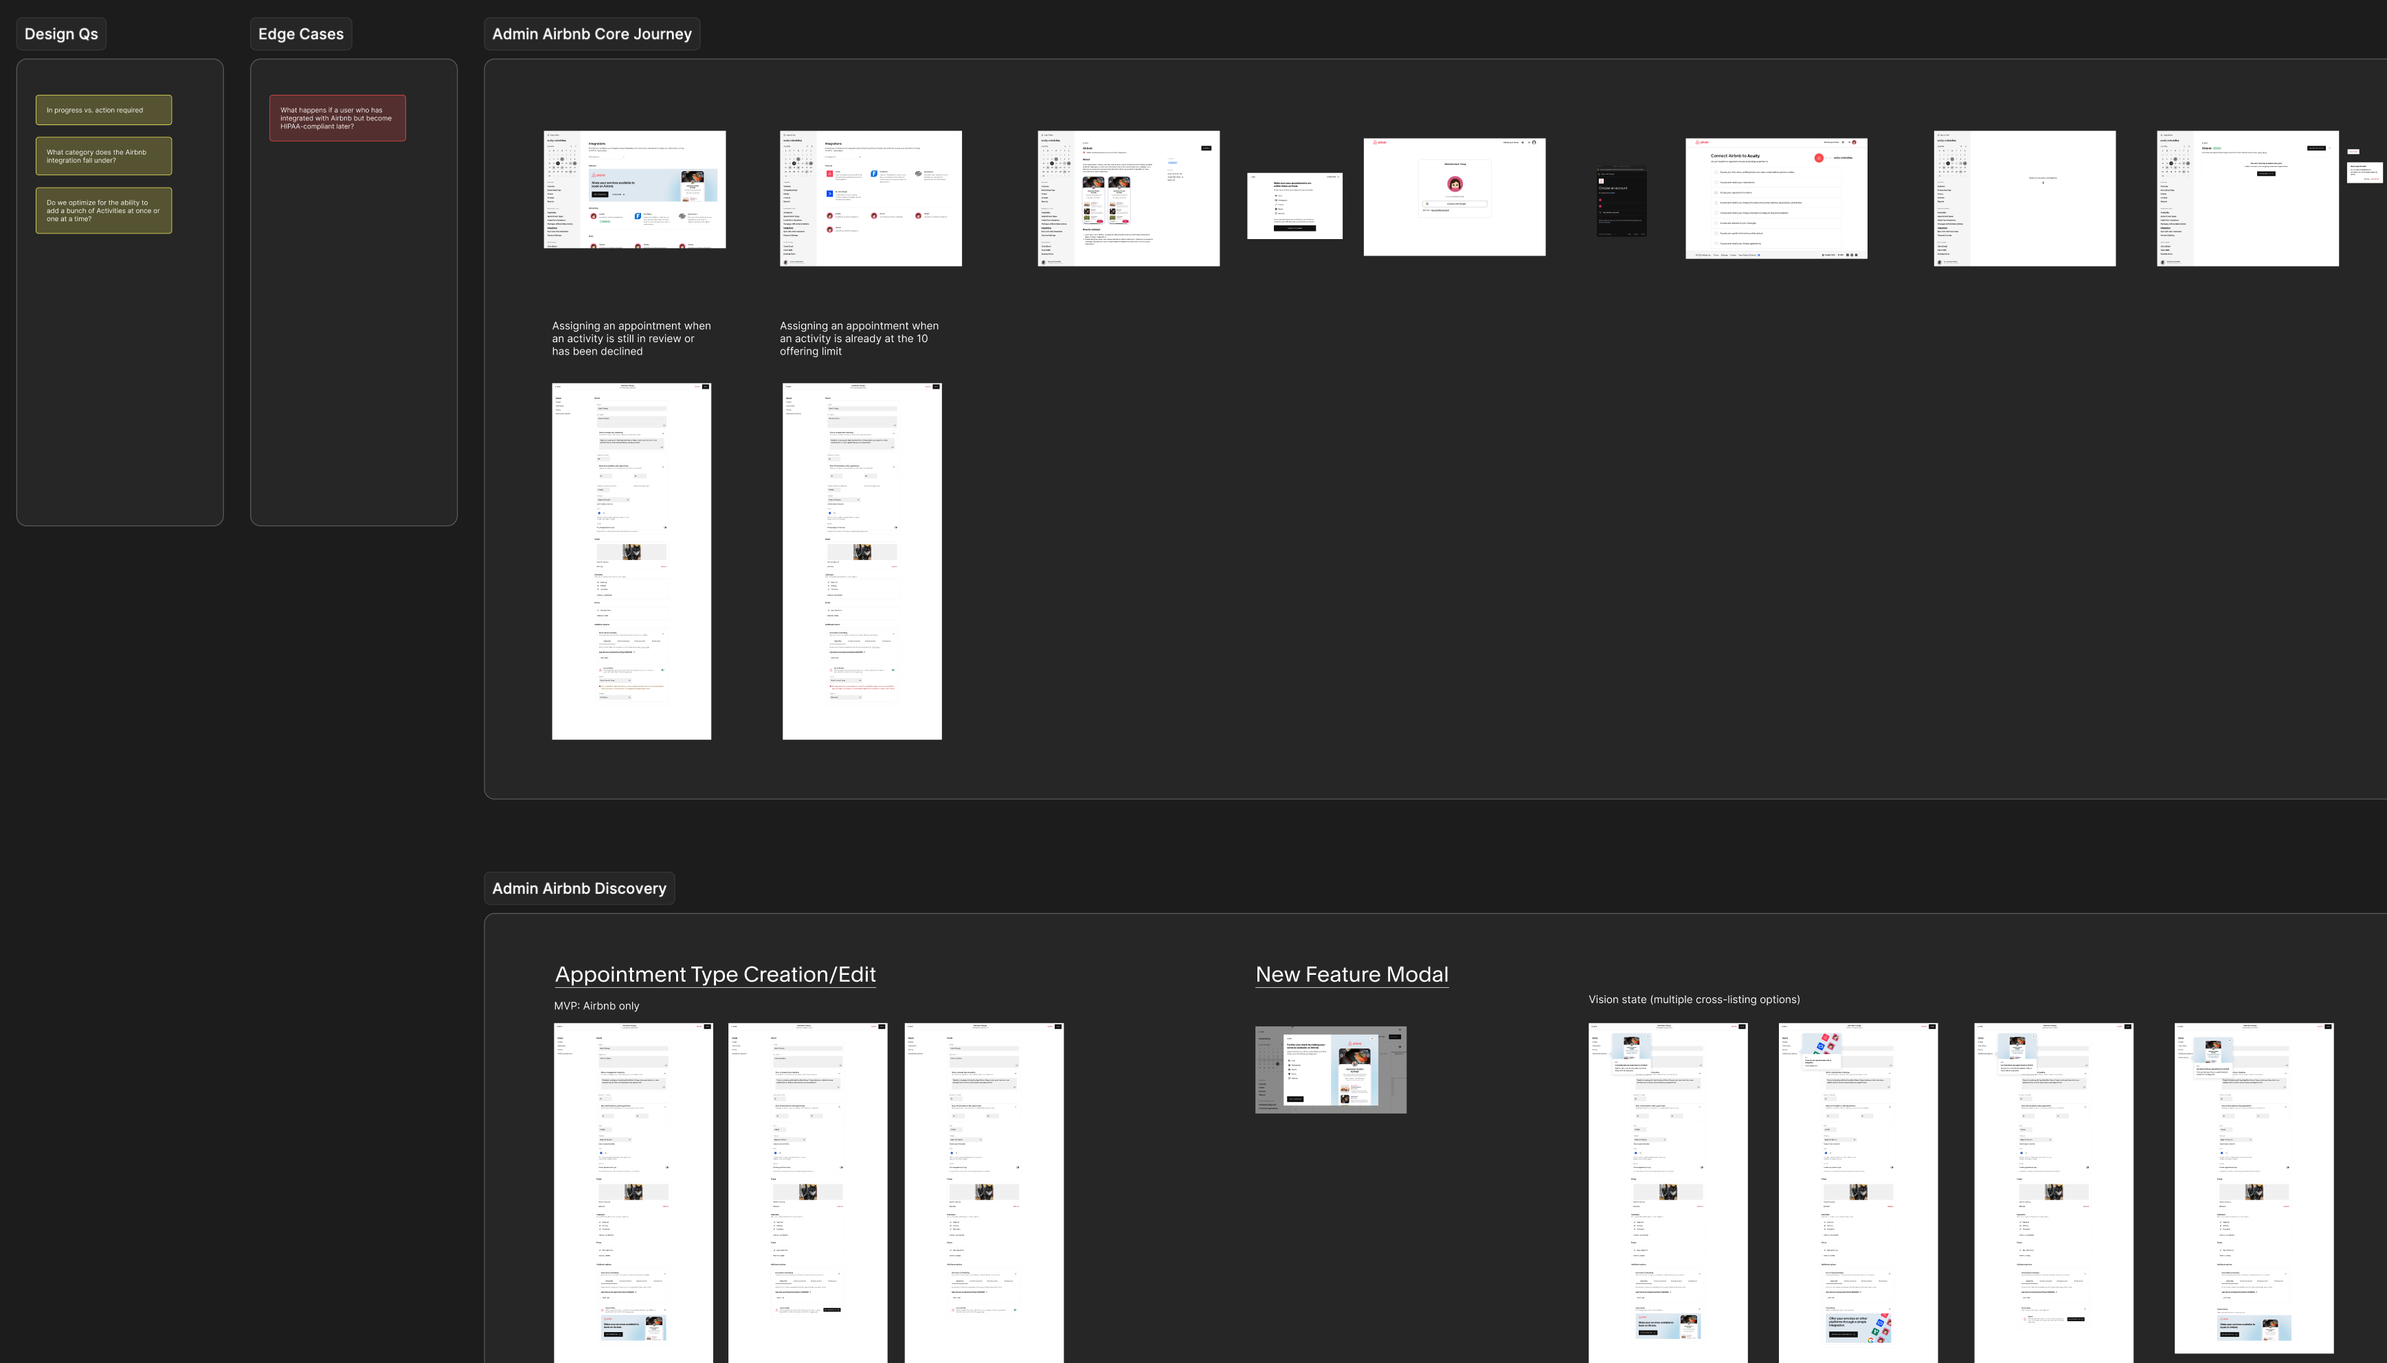
Task: Click the Airbnb circle icon beside Connect heading
Action: click(1819, 159)
